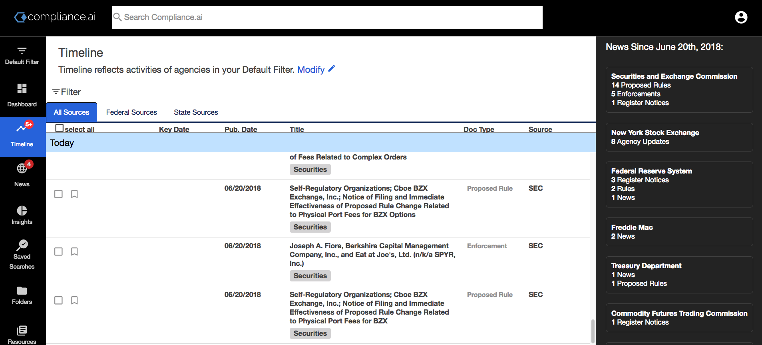Go to Dashboard in the sidebar

(22, 95)
